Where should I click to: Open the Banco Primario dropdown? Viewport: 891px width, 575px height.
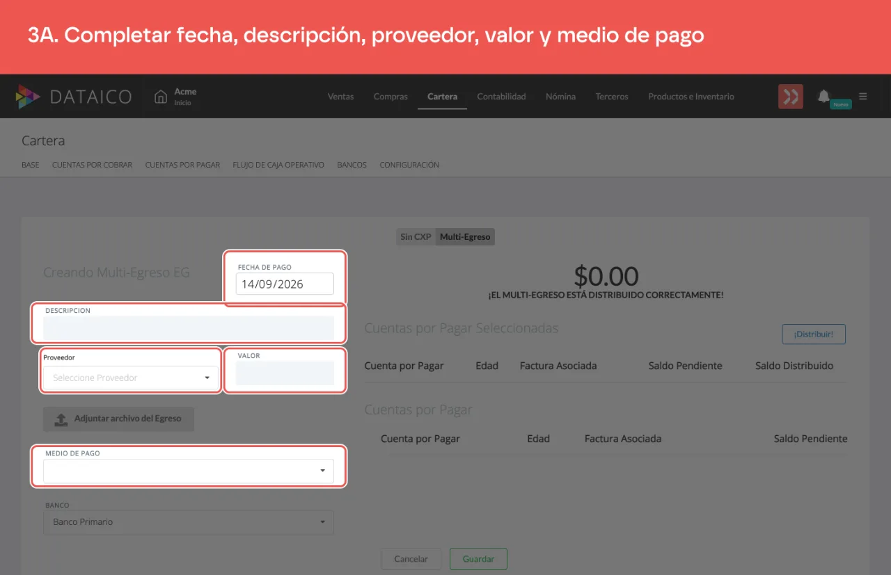pyautogui.click(x=189, y=522)
